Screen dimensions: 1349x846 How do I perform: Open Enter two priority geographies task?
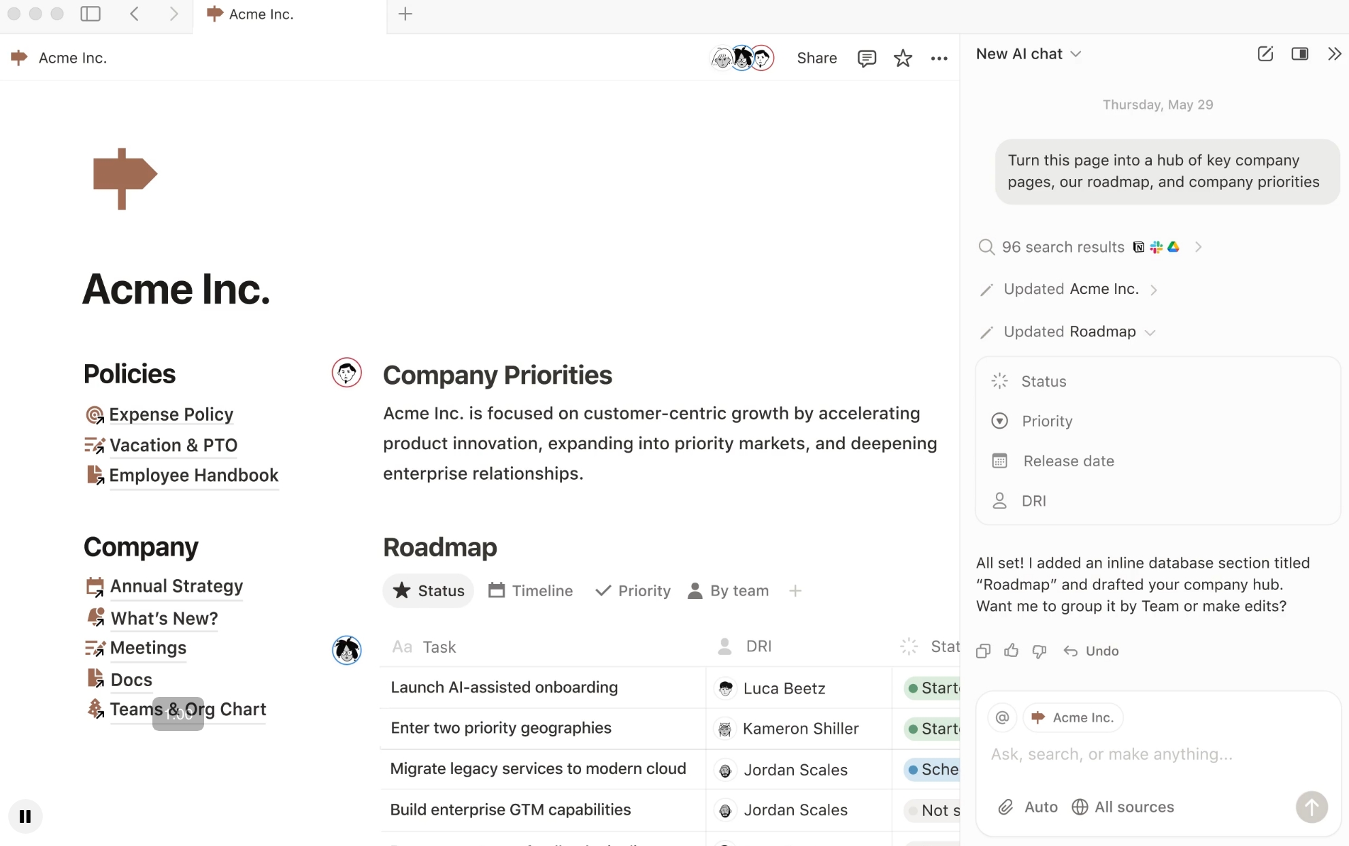point(501,728)
